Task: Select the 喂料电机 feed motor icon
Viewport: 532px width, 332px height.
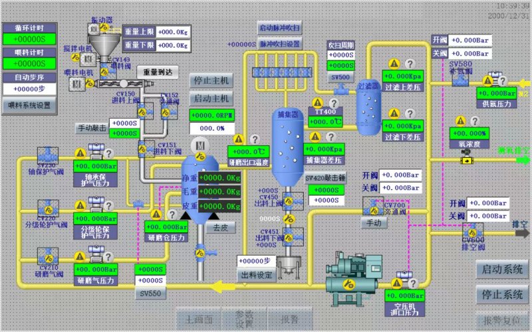Action: tap(76, 83)
